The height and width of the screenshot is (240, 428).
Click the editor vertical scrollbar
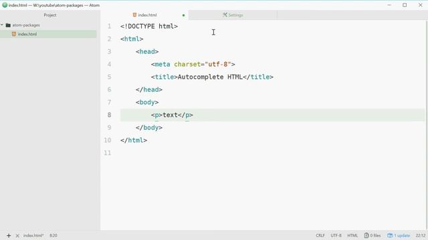427,125
